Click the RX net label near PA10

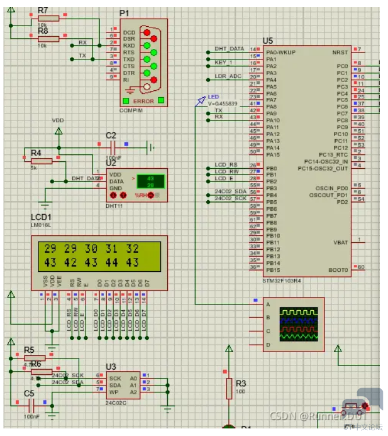[219, 117]
